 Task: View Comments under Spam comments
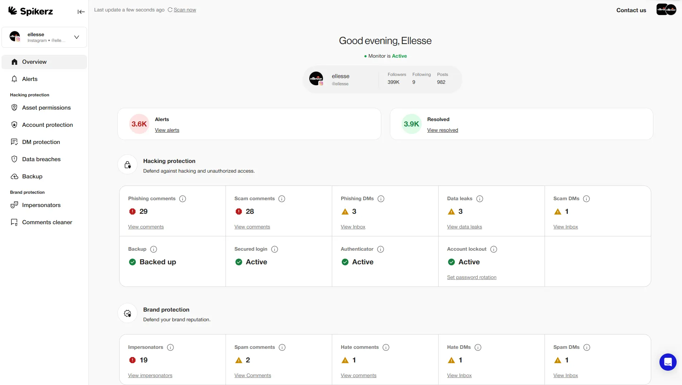click(x=252, y=375)
